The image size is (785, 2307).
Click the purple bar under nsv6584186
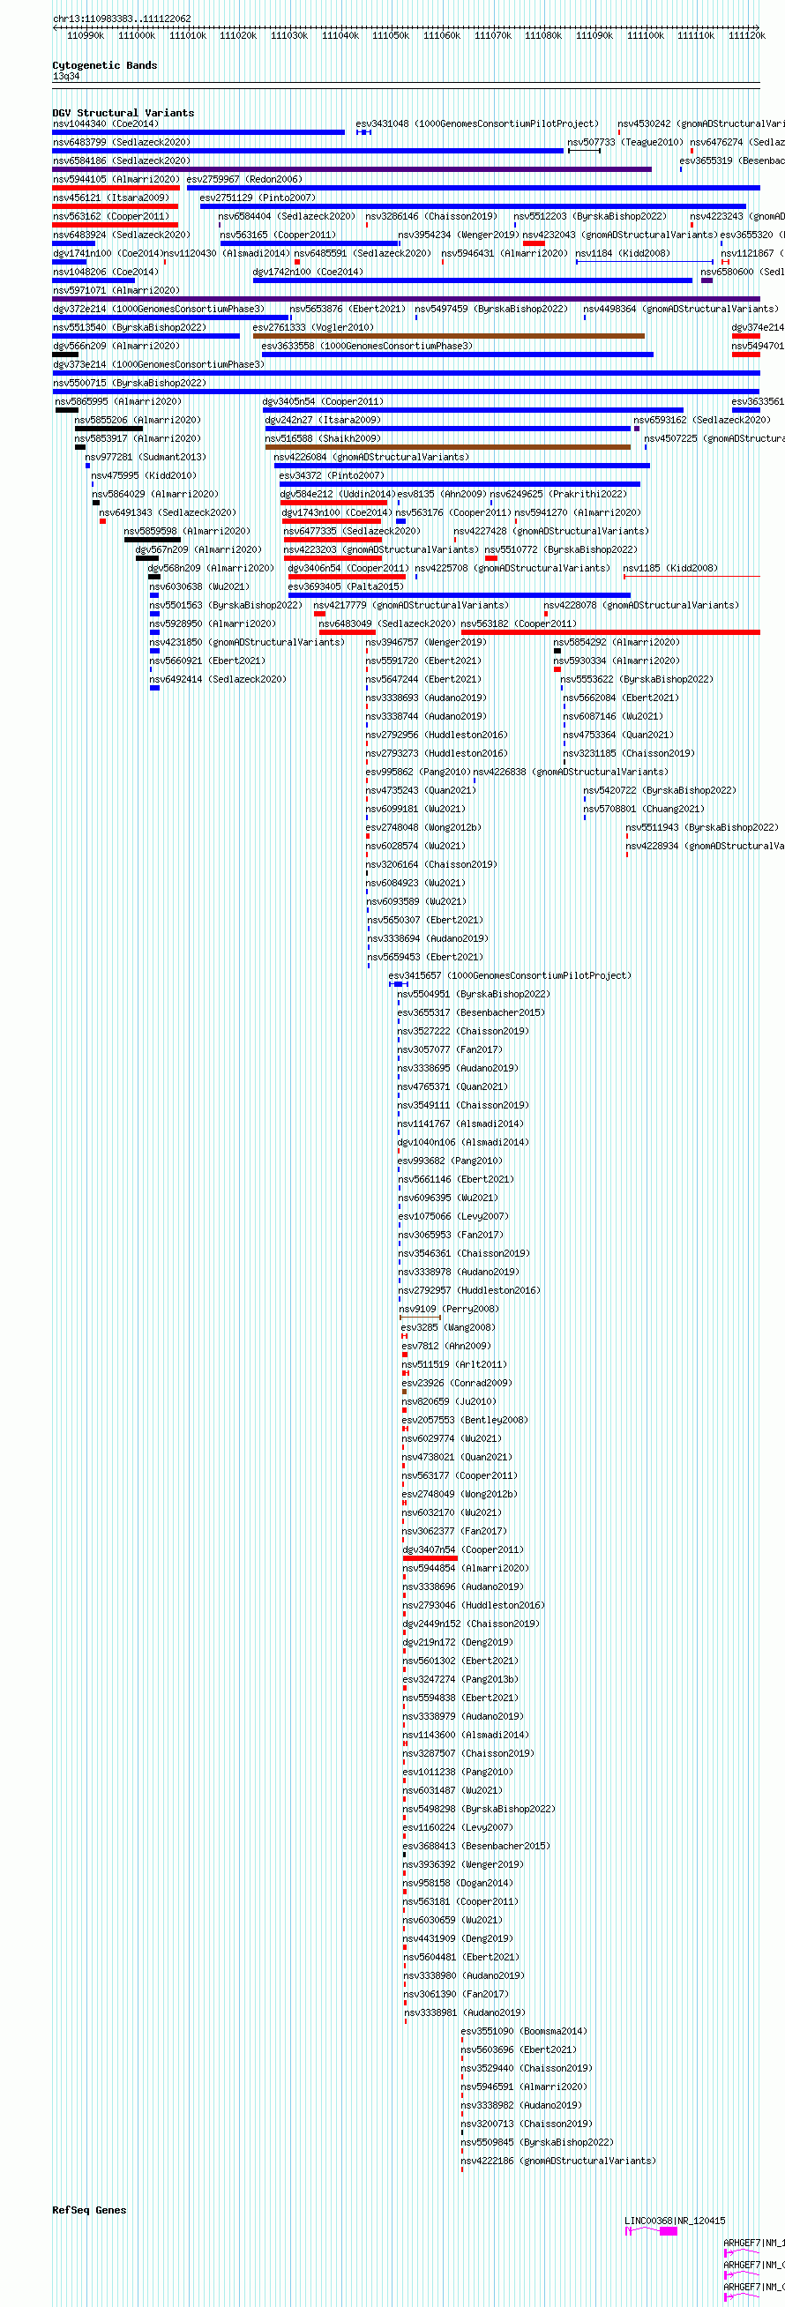pos(351,169)
